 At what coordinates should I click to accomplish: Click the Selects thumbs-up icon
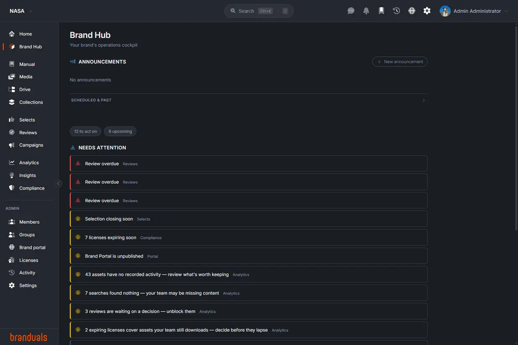[12, 120]
